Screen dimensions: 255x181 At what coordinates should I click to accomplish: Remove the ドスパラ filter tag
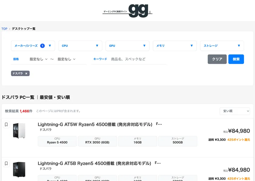pos(26,74)
